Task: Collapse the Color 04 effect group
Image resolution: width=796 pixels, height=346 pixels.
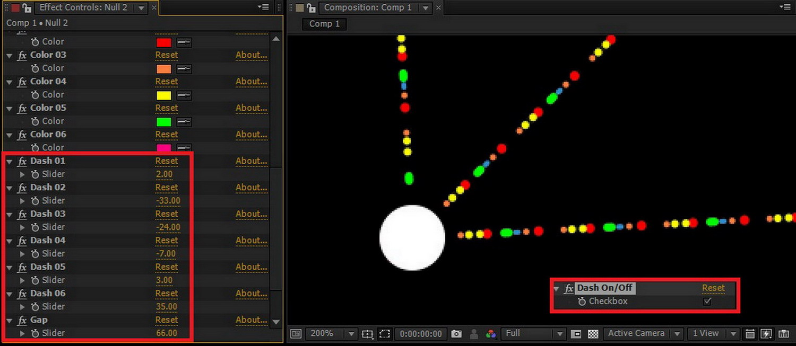Action: (x=10, y=82)
